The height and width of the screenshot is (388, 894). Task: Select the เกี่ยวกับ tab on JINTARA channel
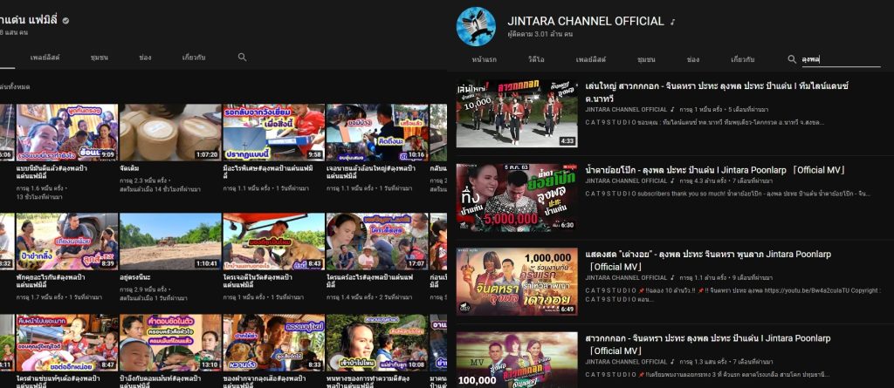(743, 59)
